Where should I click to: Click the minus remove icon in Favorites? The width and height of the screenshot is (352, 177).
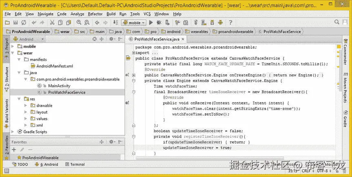tap(30, 150)
